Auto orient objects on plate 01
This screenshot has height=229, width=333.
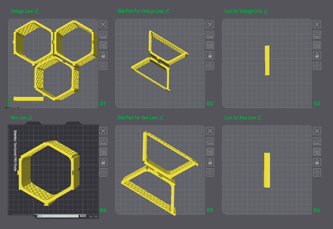(103, 35)
